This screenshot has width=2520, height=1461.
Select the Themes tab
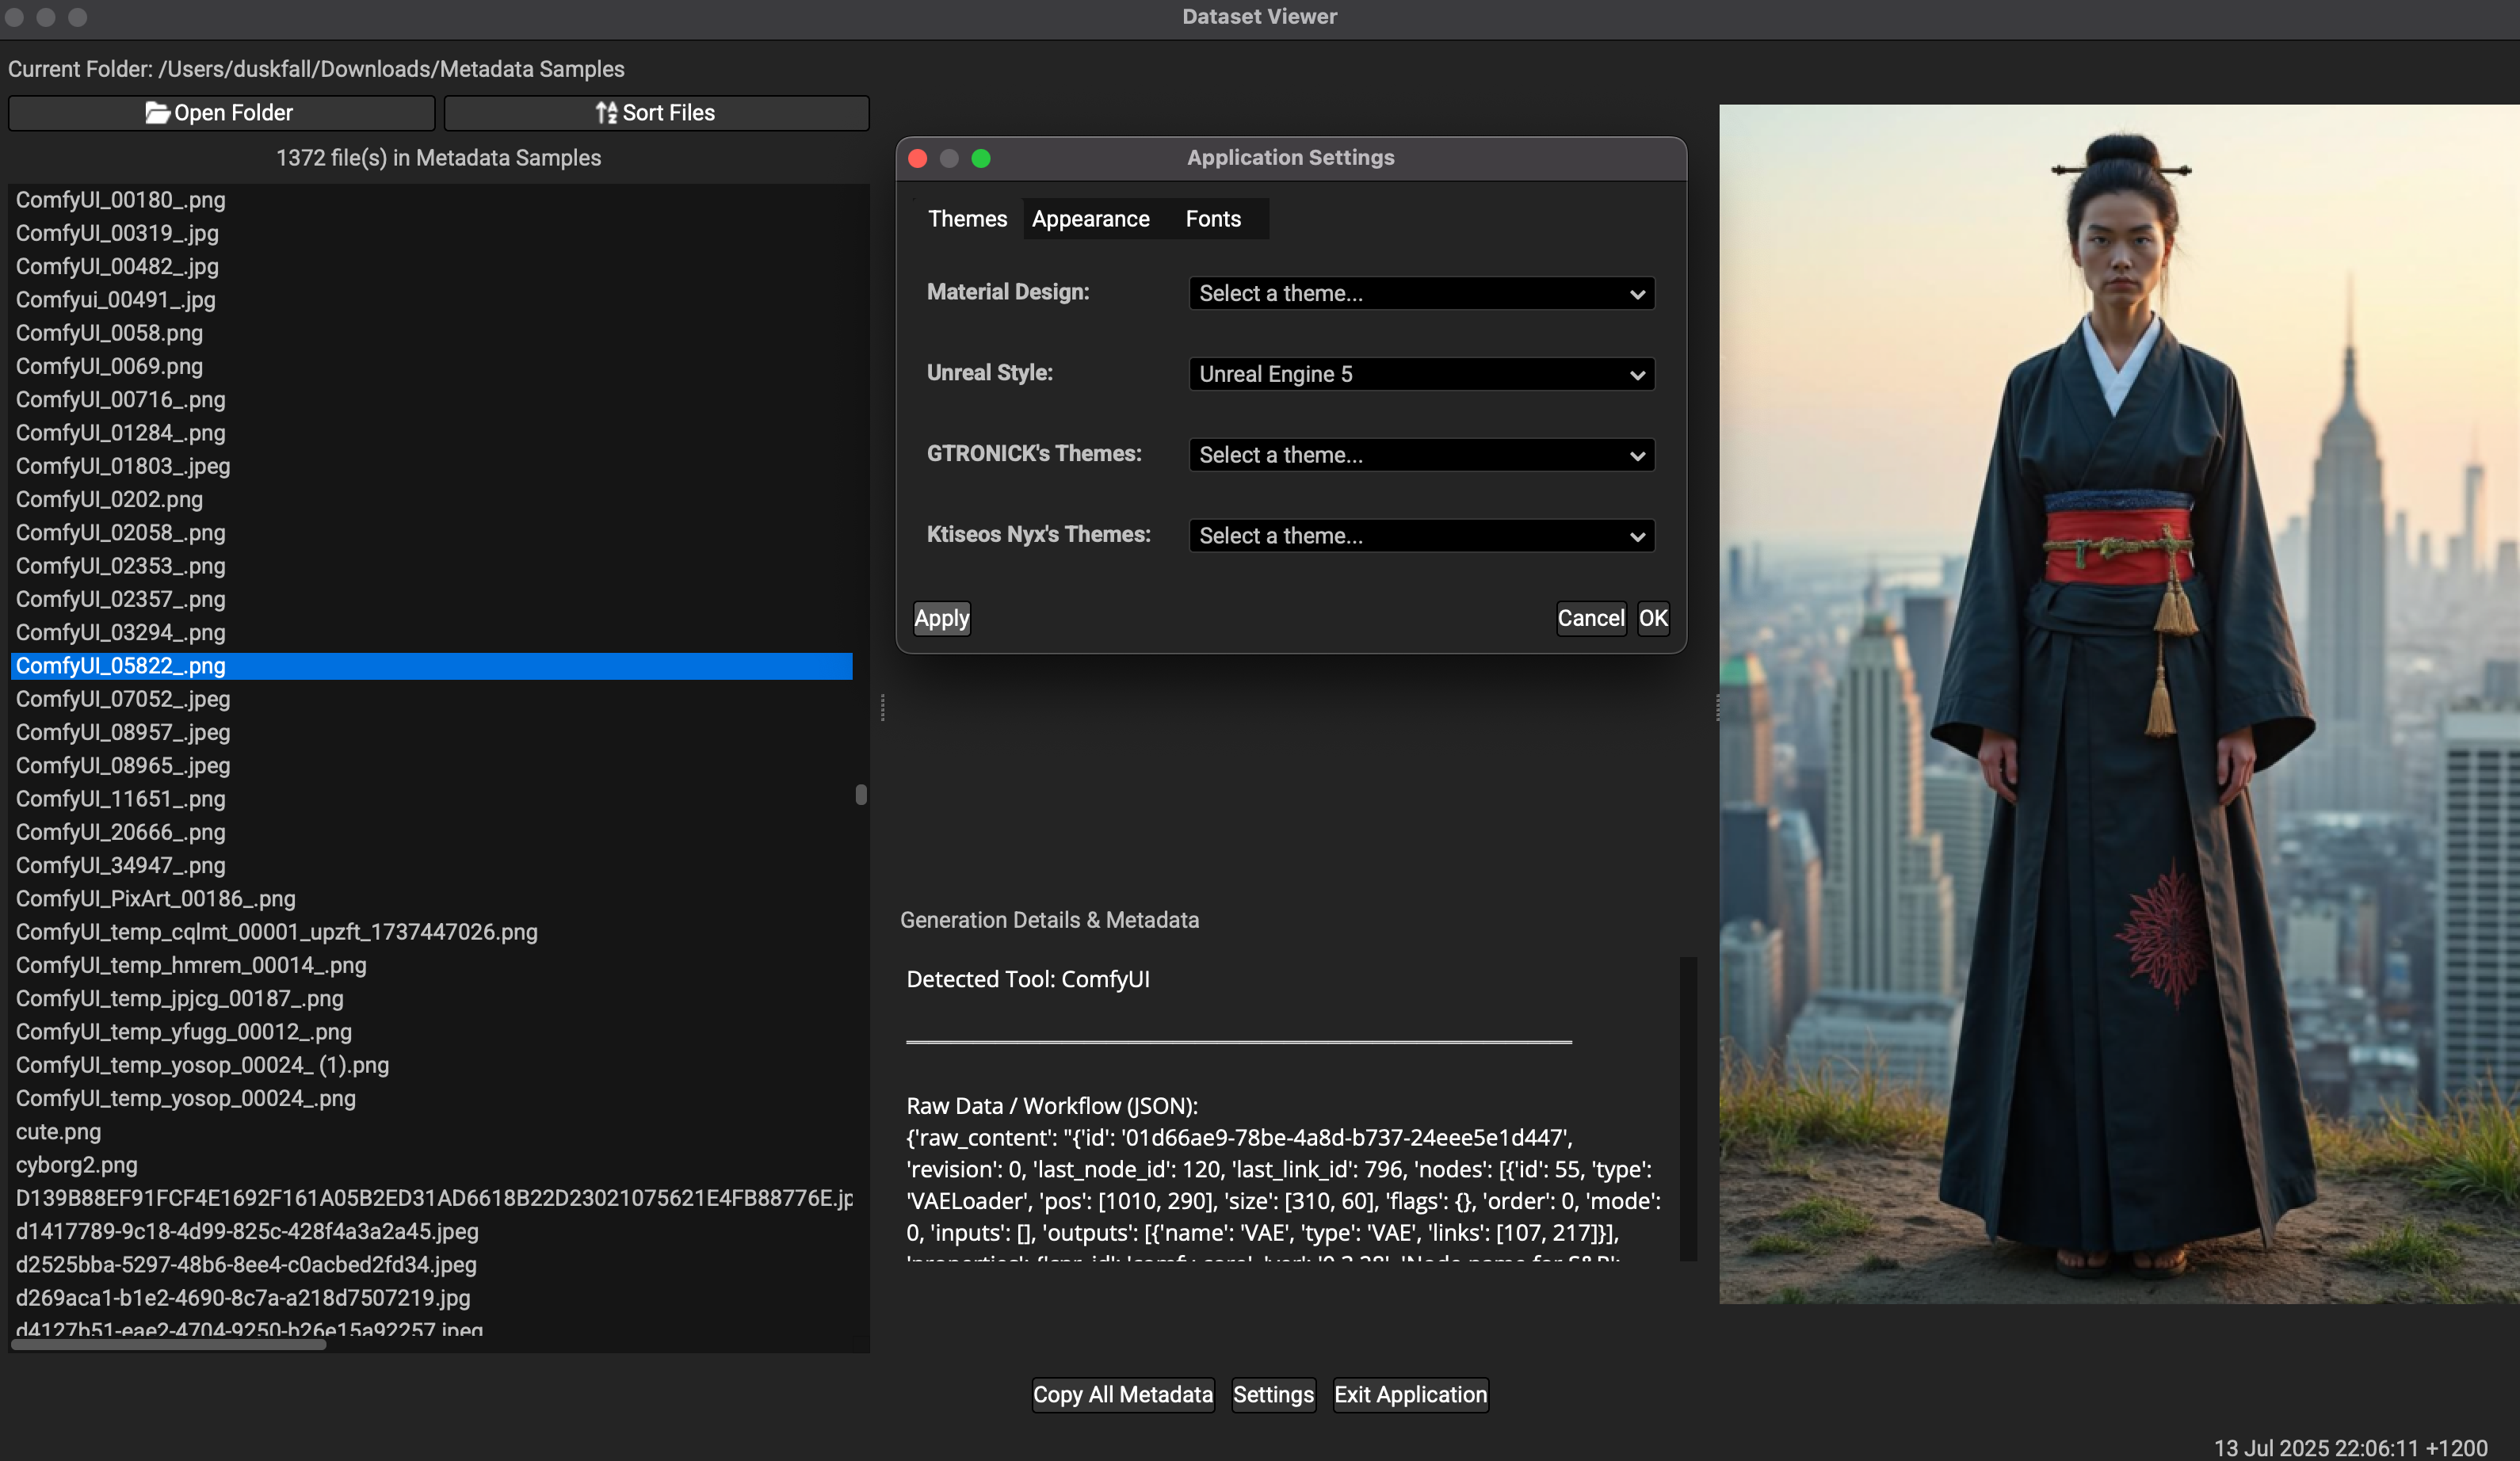point(967,219)
